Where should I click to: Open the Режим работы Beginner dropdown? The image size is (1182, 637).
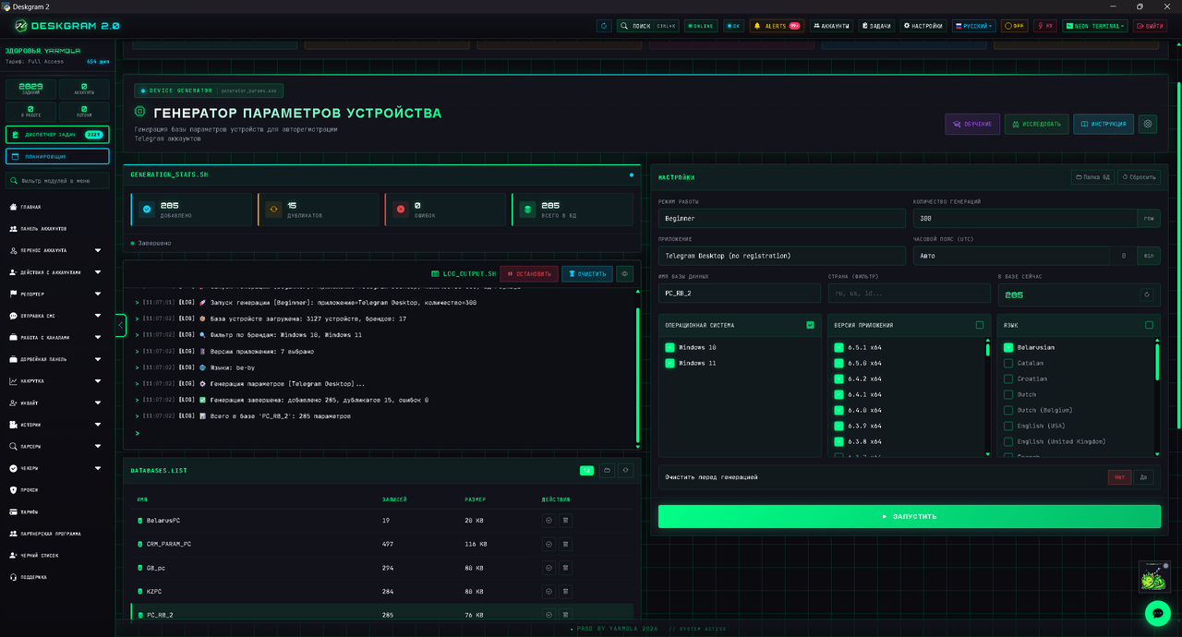coord(781,219)
